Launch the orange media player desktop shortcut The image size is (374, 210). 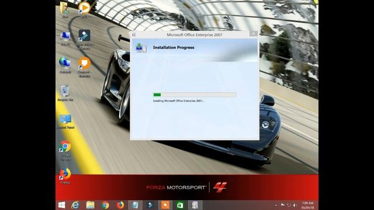[84, 9]
